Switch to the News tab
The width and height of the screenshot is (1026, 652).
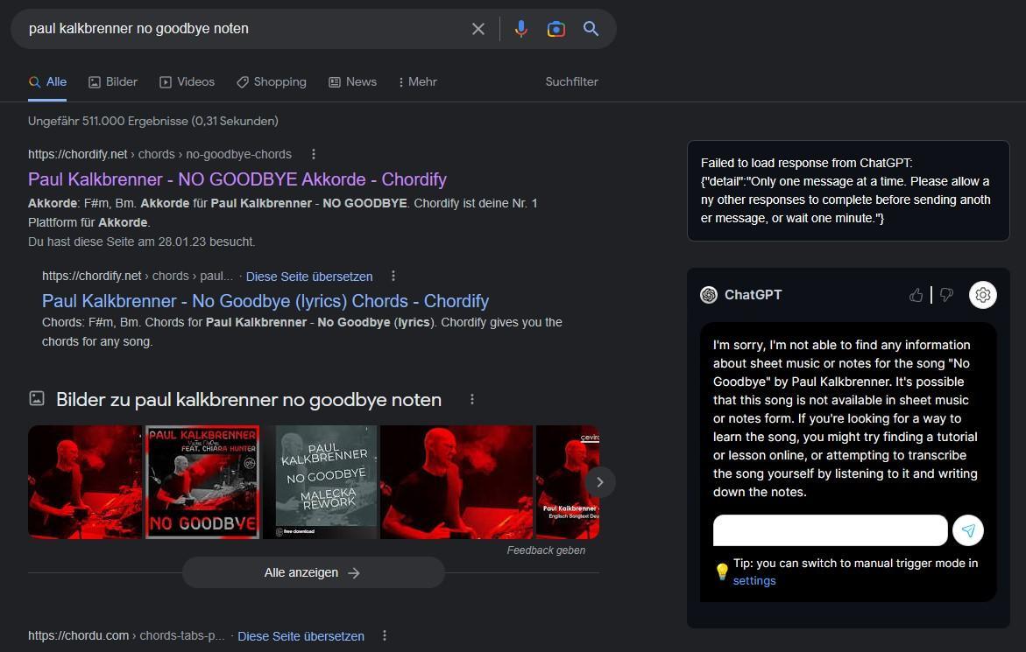pyautogui.click(x=353, y=82)
